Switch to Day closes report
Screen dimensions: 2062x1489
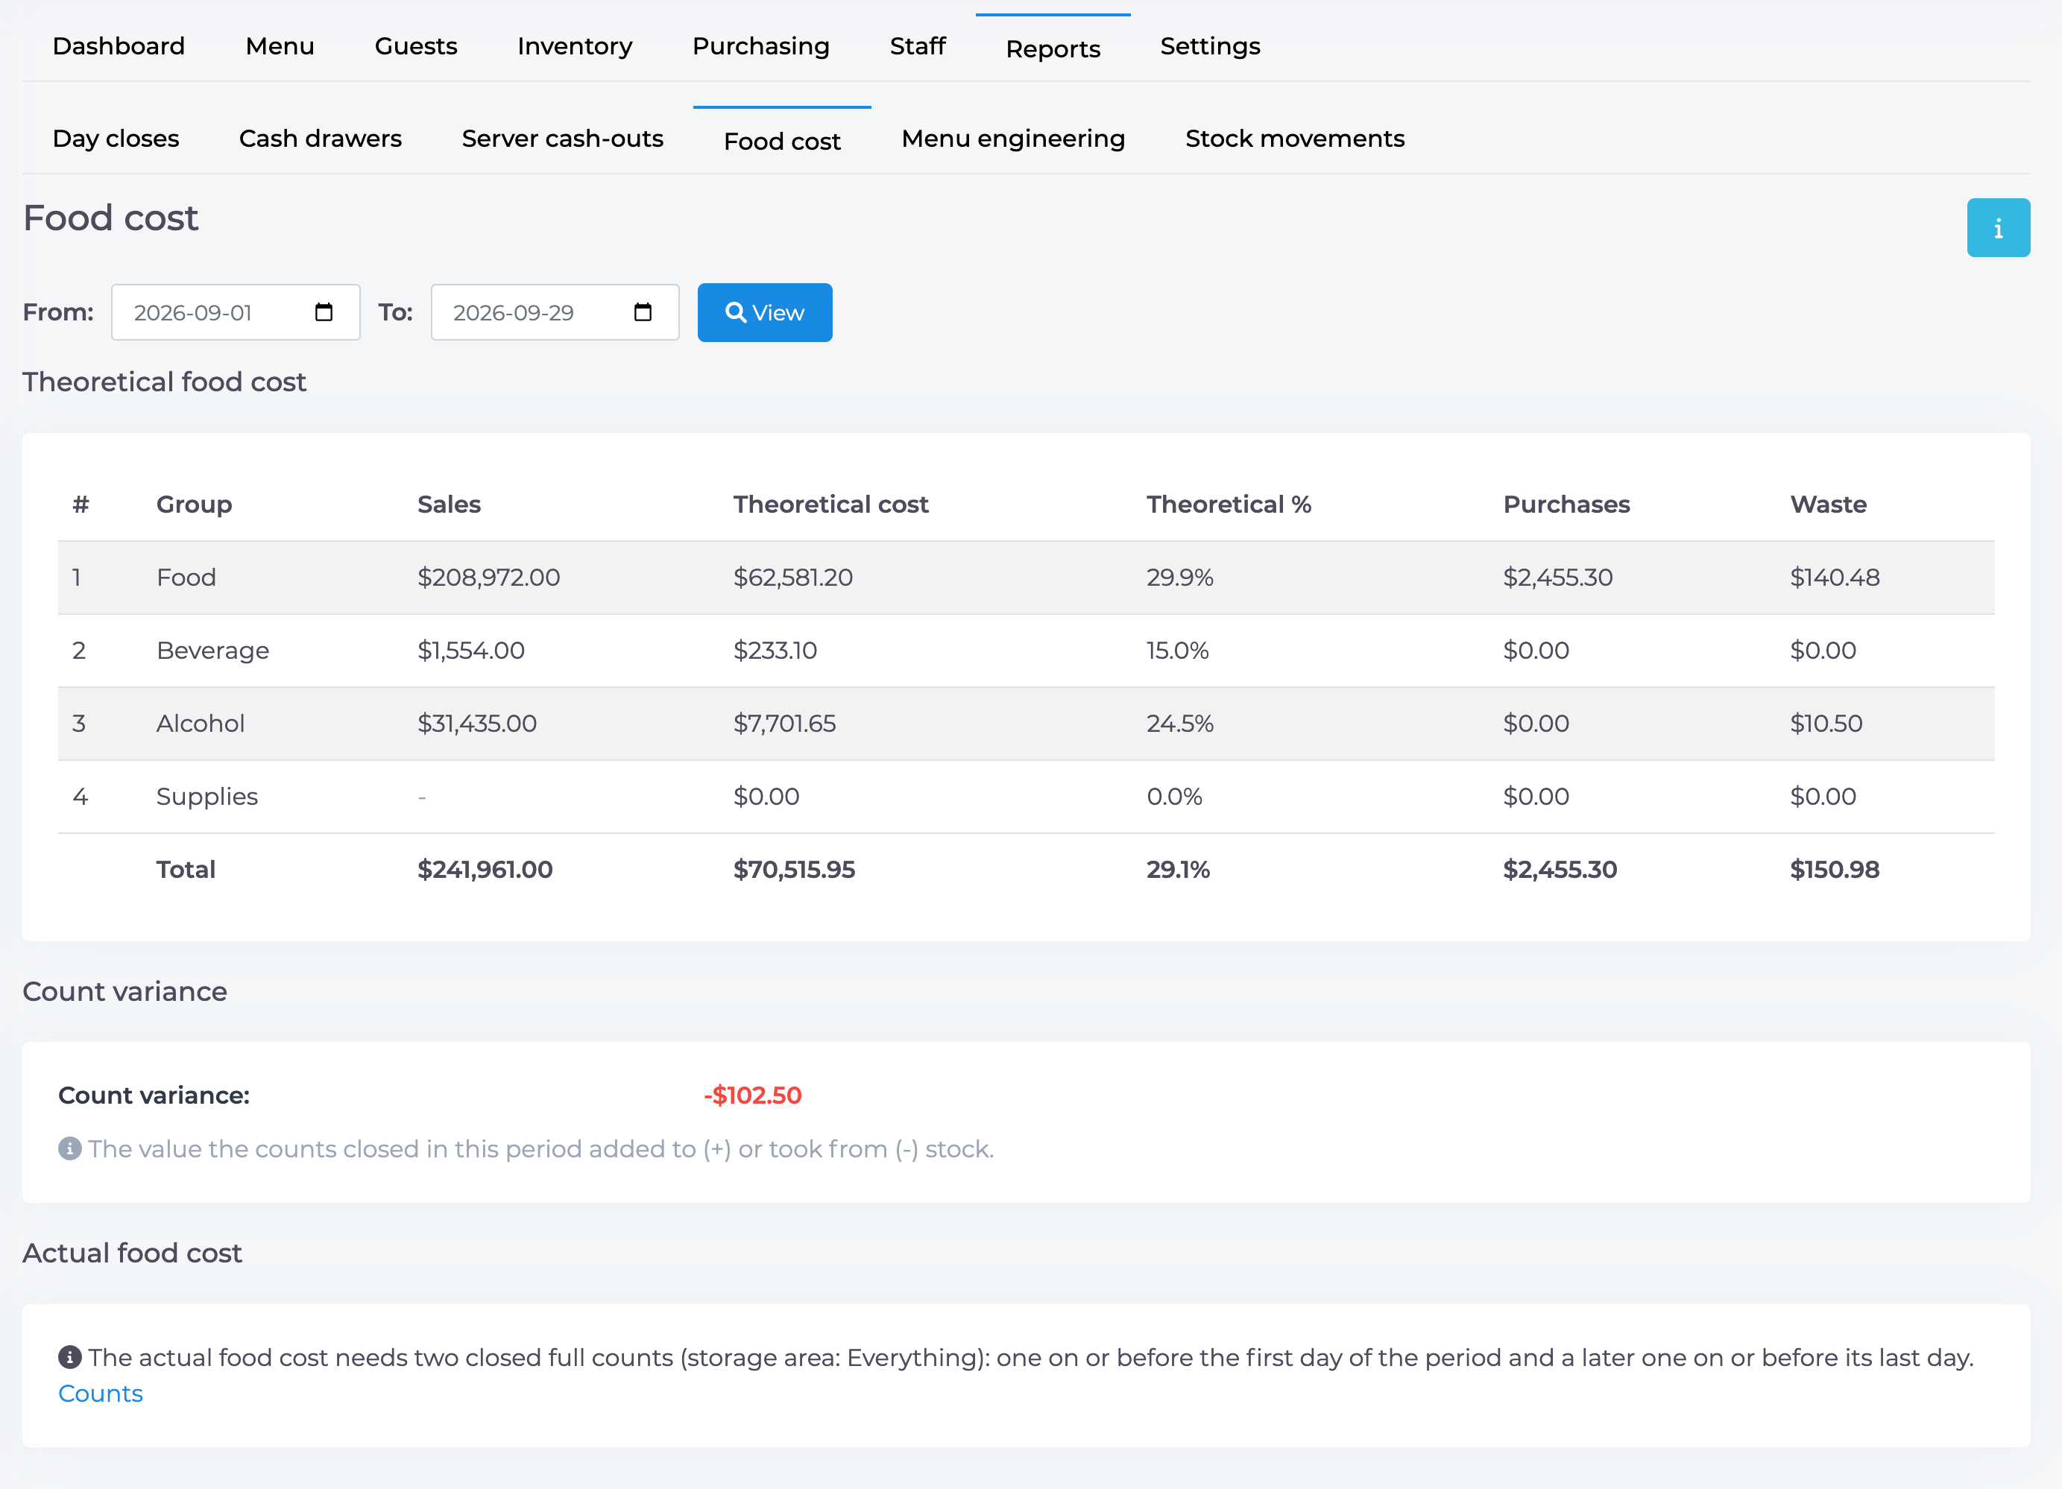[116, 138]
